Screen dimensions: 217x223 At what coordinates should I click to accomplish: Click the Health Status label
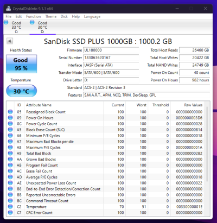pyautogui.click(x=21, y=50)
